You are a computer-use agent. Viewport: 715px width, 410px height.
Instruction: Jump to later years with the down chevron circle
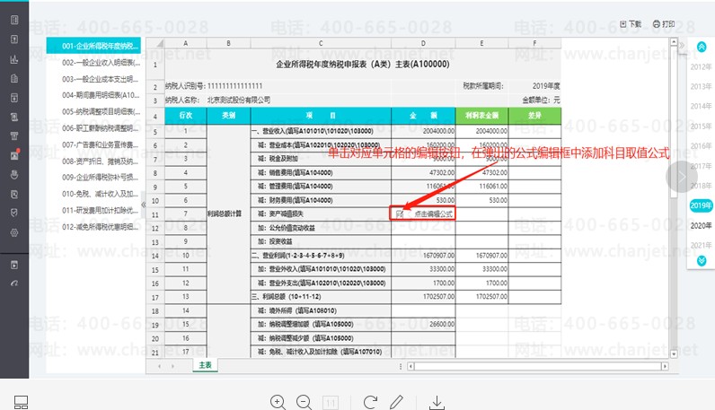point(702,260)
